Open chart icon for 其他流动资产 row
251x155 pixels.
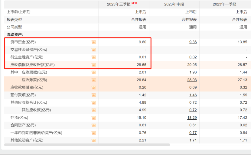tap(94, 140)
